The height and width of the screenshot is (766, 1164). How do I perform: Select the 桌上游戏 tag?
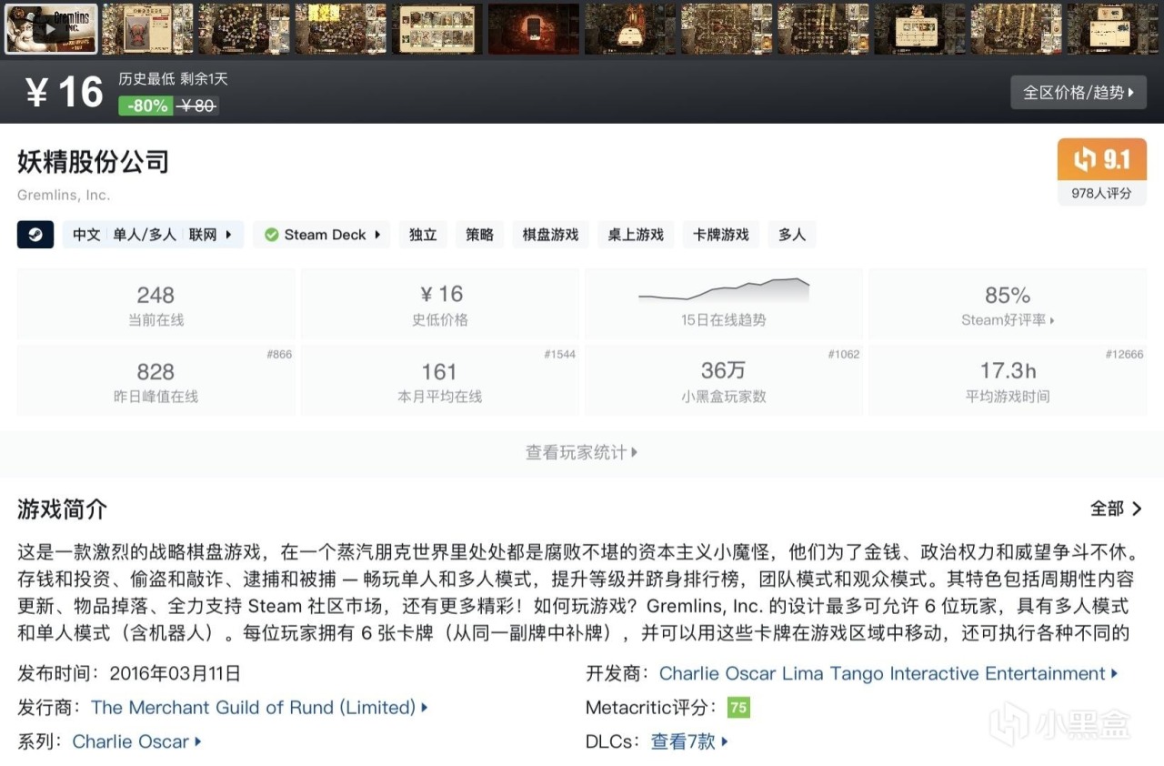click(636, 235)
